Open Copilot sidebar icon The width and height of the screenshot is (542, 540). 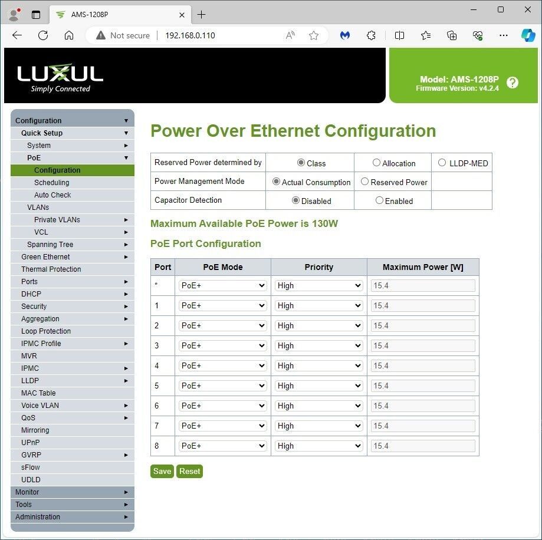[x=528, y=35]
